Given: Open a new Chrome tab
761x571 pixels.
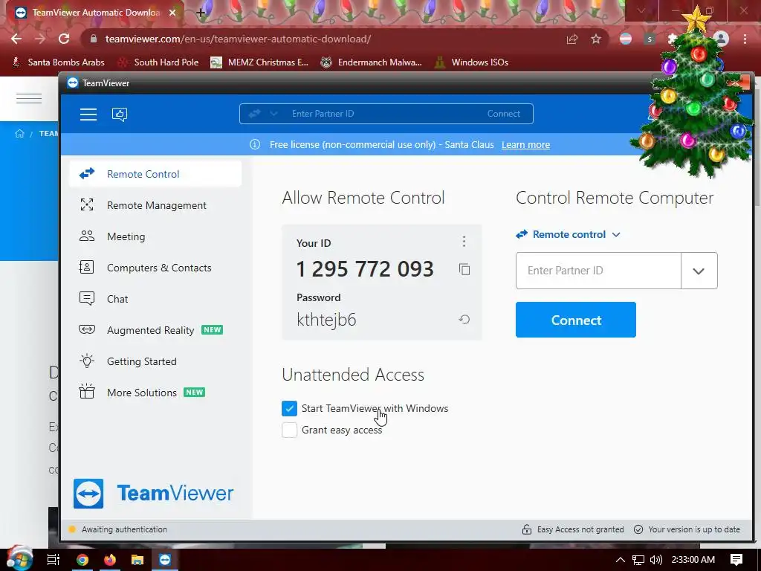Looking at the screenshot, I should tap(201, 13).
